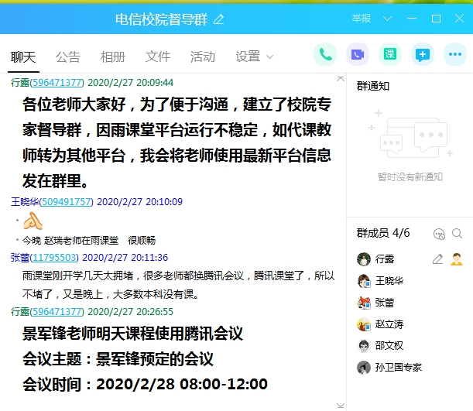473x411 pixels.
Task: Open QQ number 596471377 link at 20:09:44
Action: tap(57, 83)
